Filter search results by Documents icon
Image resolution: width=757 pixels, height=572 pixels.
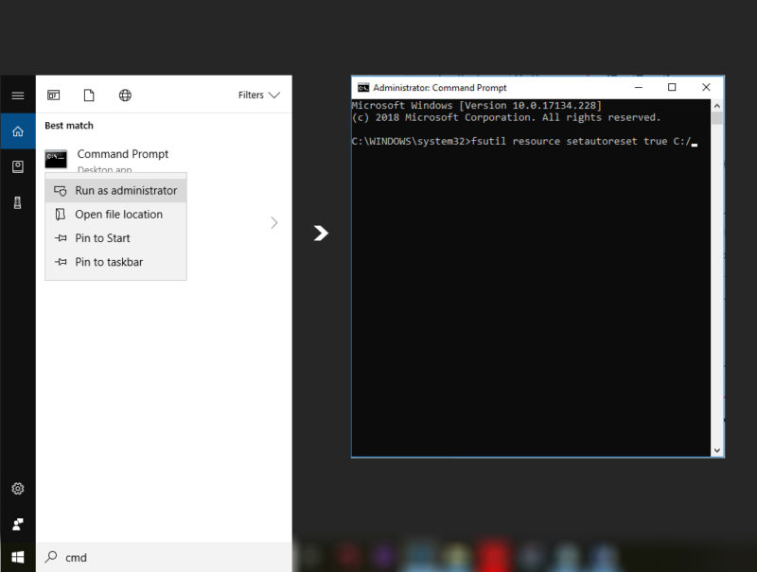point(89,95)
